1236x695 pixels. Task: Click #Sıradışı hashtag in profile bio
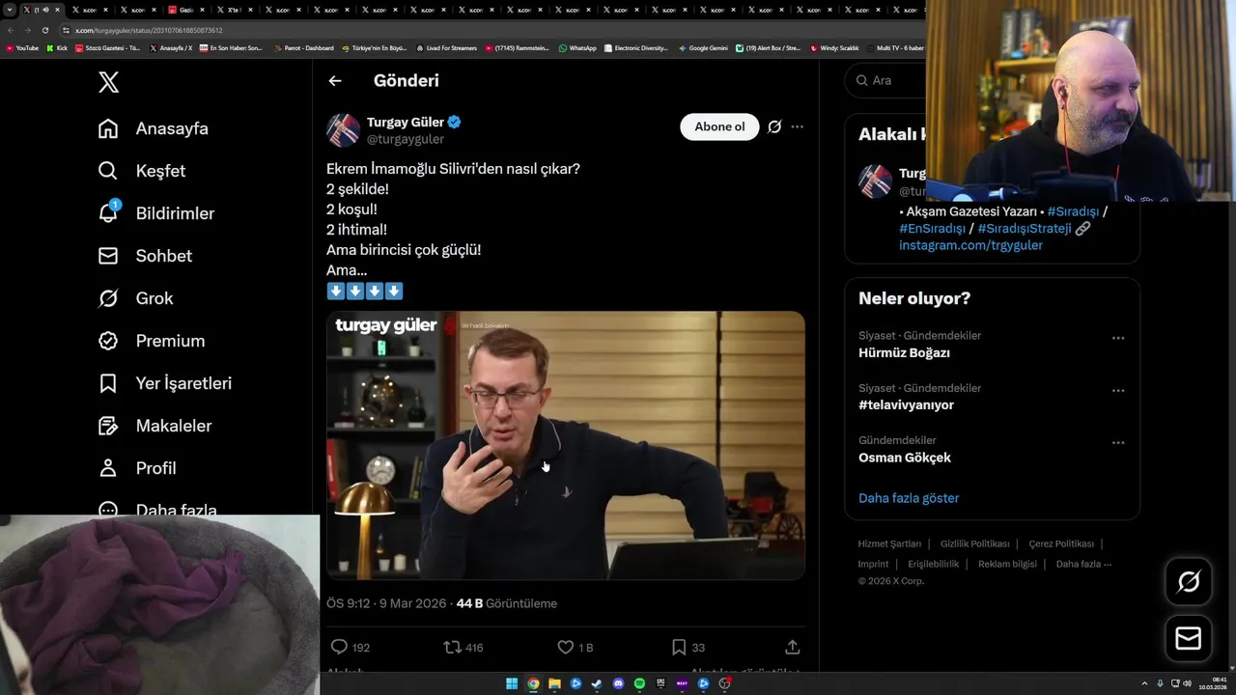1073,211
